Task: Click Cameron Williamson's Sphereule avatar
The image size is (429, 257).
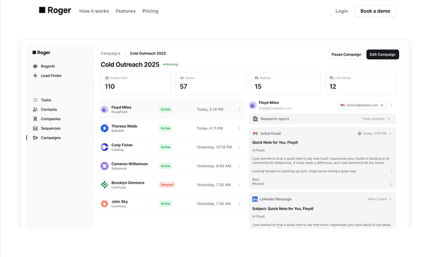Action: click(105, 166)
